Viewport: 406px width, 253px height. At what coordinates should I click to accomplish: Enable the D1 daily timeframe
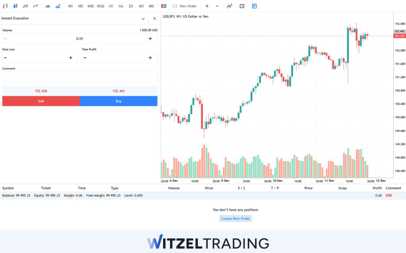coord(131,6)
